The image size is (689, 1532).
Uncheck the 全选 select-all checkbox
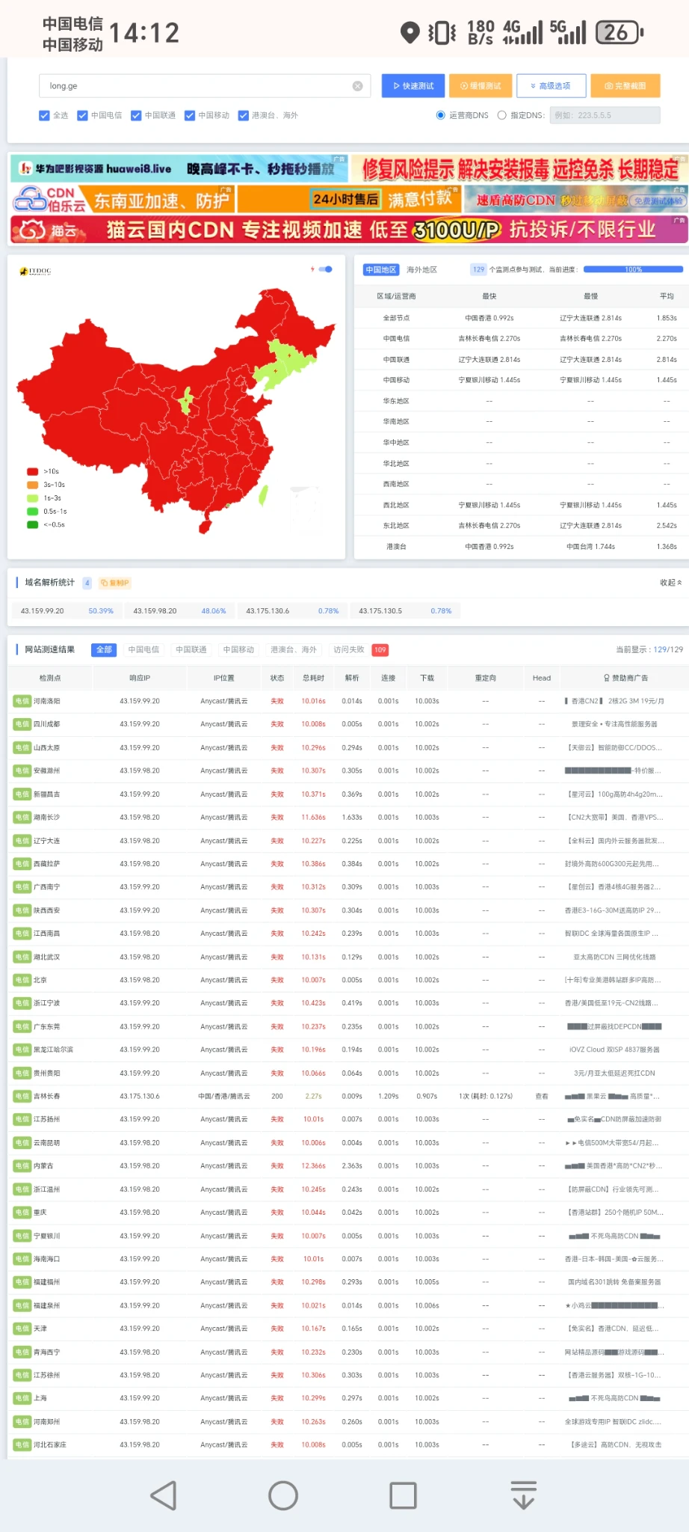click(x=45, y=115)
